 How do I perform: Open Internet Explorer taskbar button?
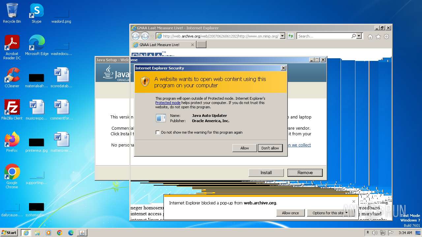[26, 232]
